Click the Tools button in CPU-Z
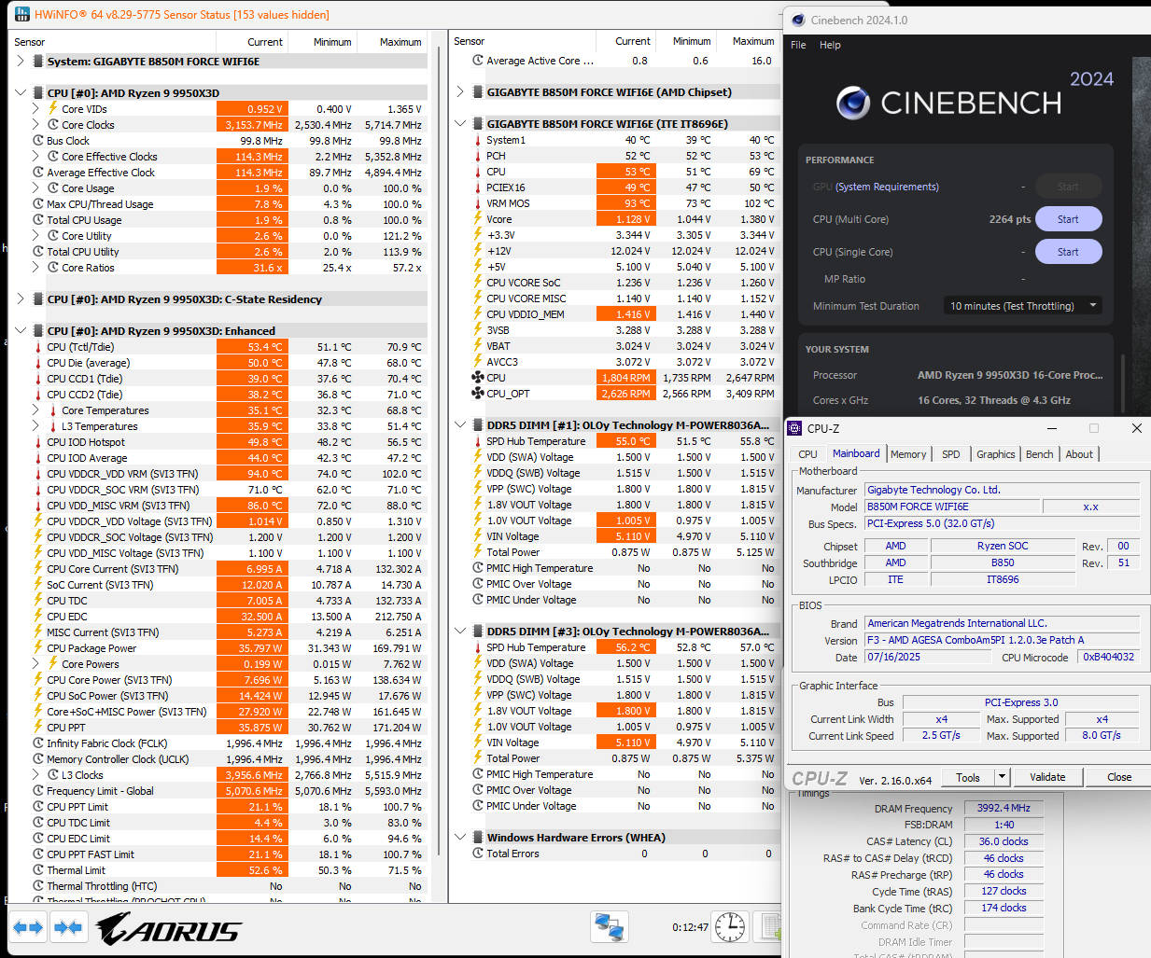Screen dimensions: 1151x958 968,777
